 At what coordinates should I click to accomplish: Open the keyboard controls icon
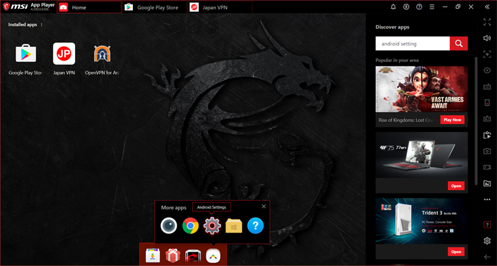[487, 87]
